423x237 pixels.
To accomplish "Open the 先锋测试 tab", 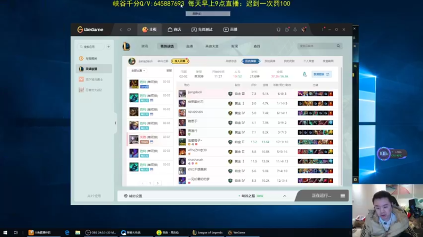I will coord(202,29).
